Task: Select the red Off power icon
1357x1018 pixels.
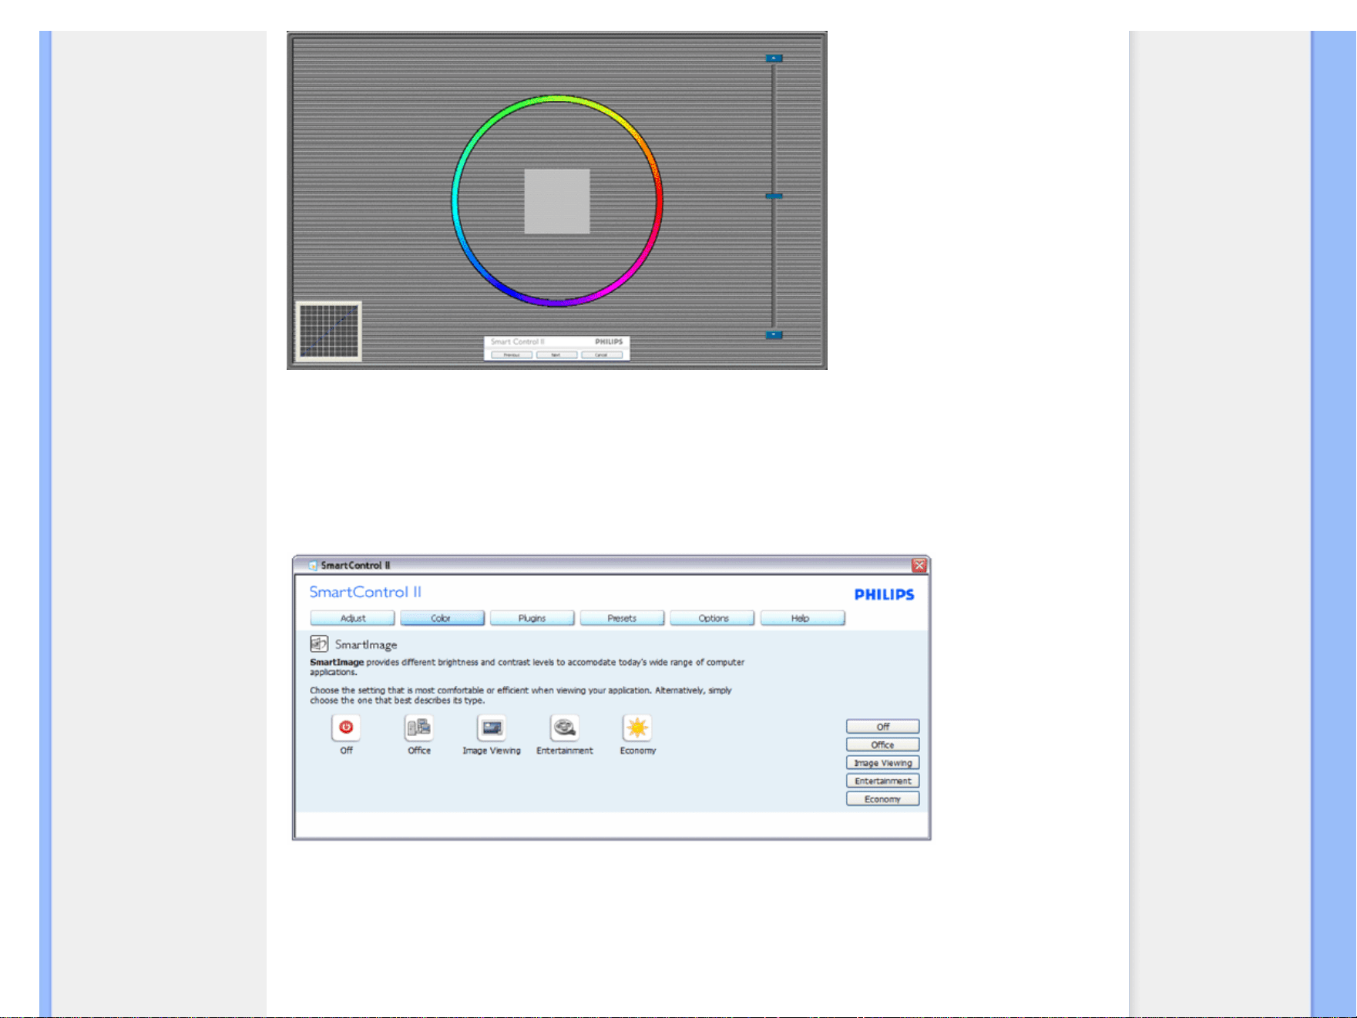Action: pos(346,727)
